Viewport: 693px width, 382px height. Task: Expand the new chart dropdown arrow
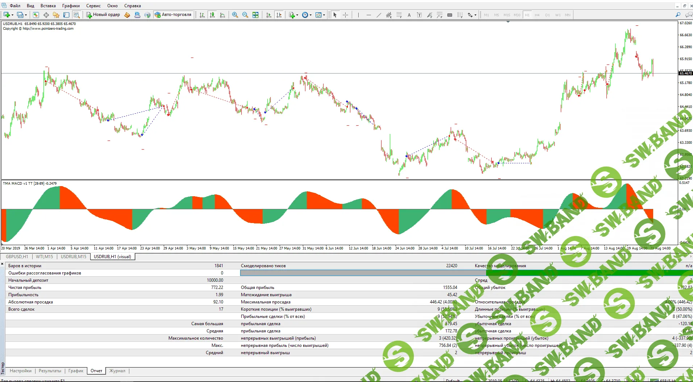click(13, 15)
